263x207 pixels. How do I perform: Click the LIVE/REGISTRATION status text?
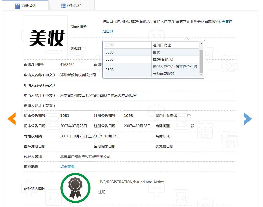[x=131, y=182]
